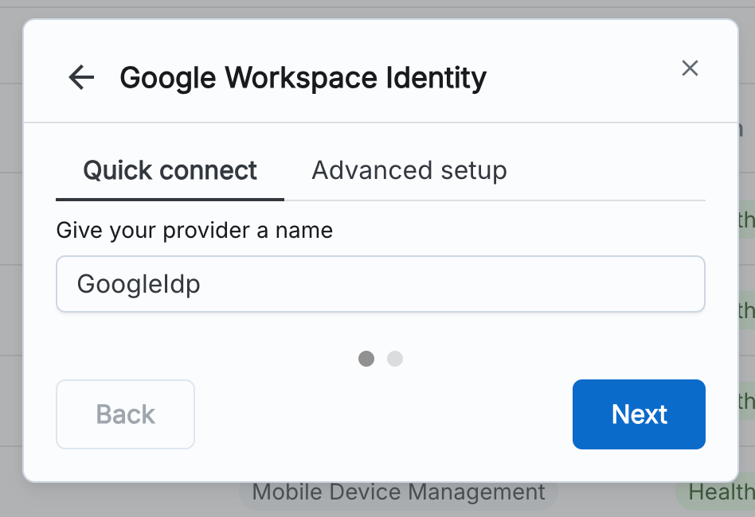Select the first step indicator dot
Viewport: 755px width, 517px height.
(366, 359)
